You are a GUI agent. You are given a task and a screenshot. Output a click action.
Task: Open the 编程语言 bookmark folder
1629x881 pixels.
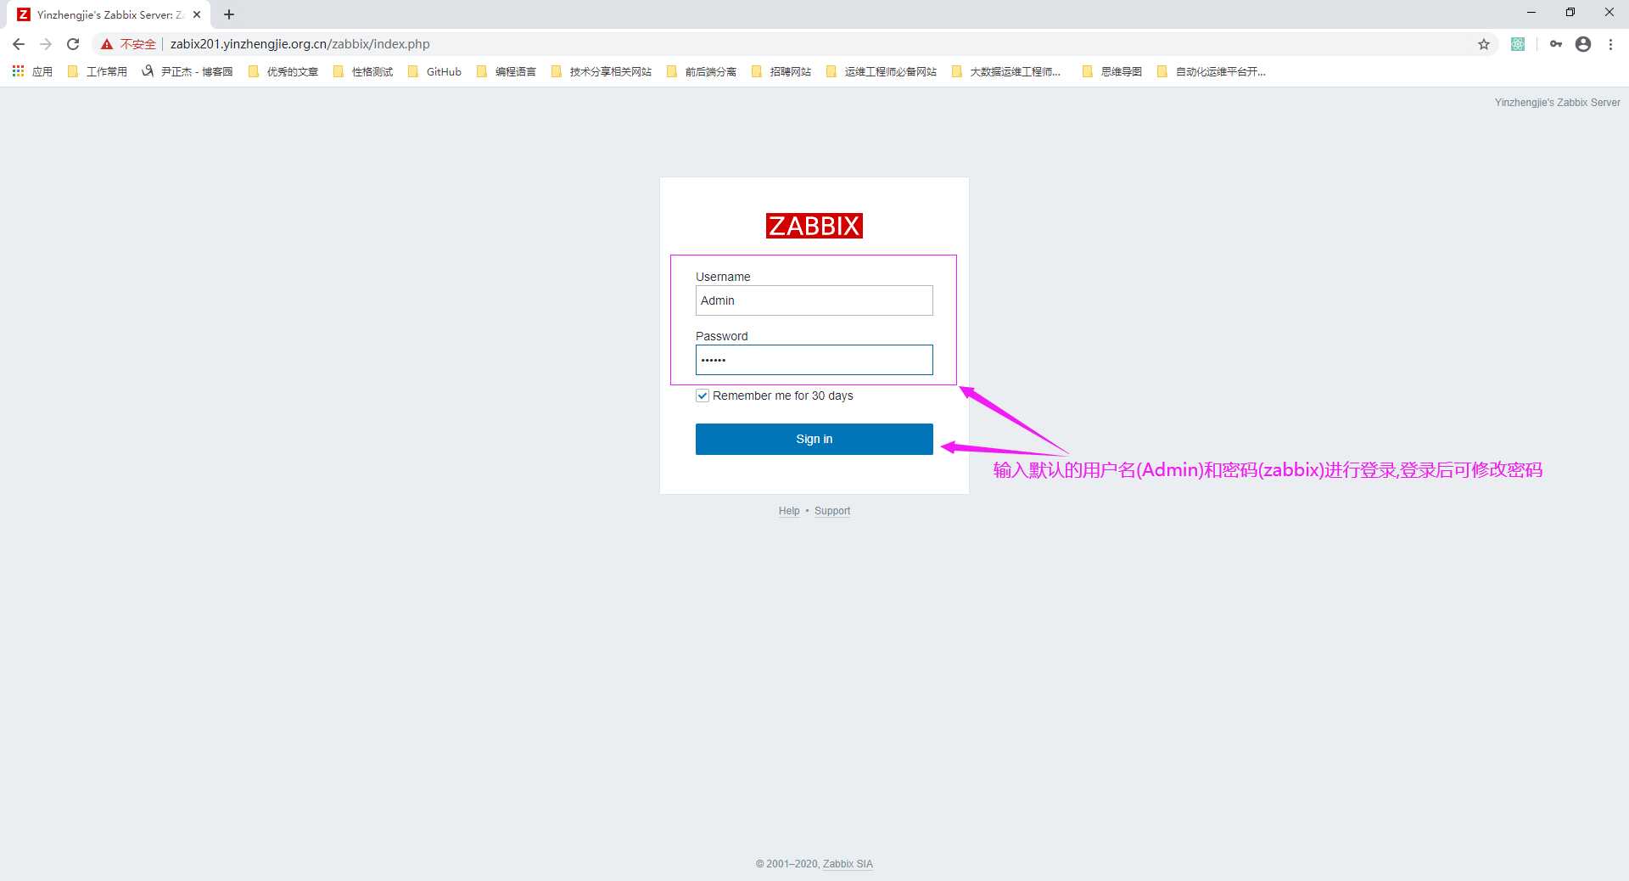507,71
